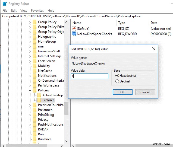Select the Group Policy Obje key label
The width and height of the screenshot is (173, 147).
click(51, 32)
